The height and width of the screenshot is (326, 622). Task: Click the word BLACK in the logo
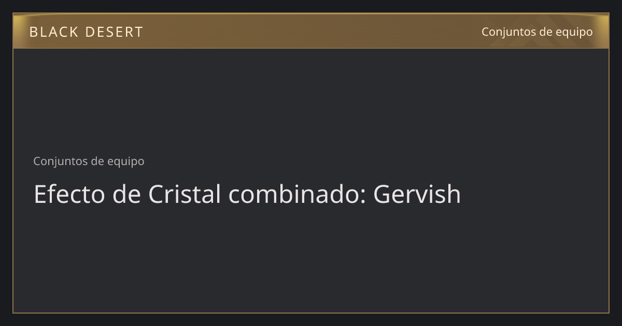coord(50,32)
